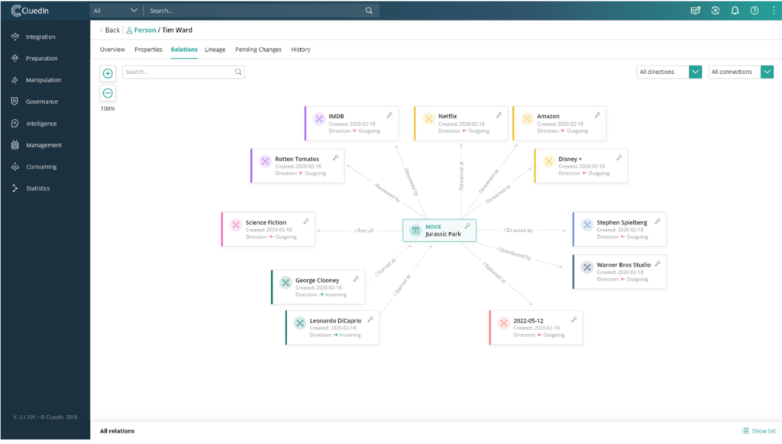Click the pin icon on Rotten Tomatos card
Viewport: 782px width, 444px height.
(336, 157)
